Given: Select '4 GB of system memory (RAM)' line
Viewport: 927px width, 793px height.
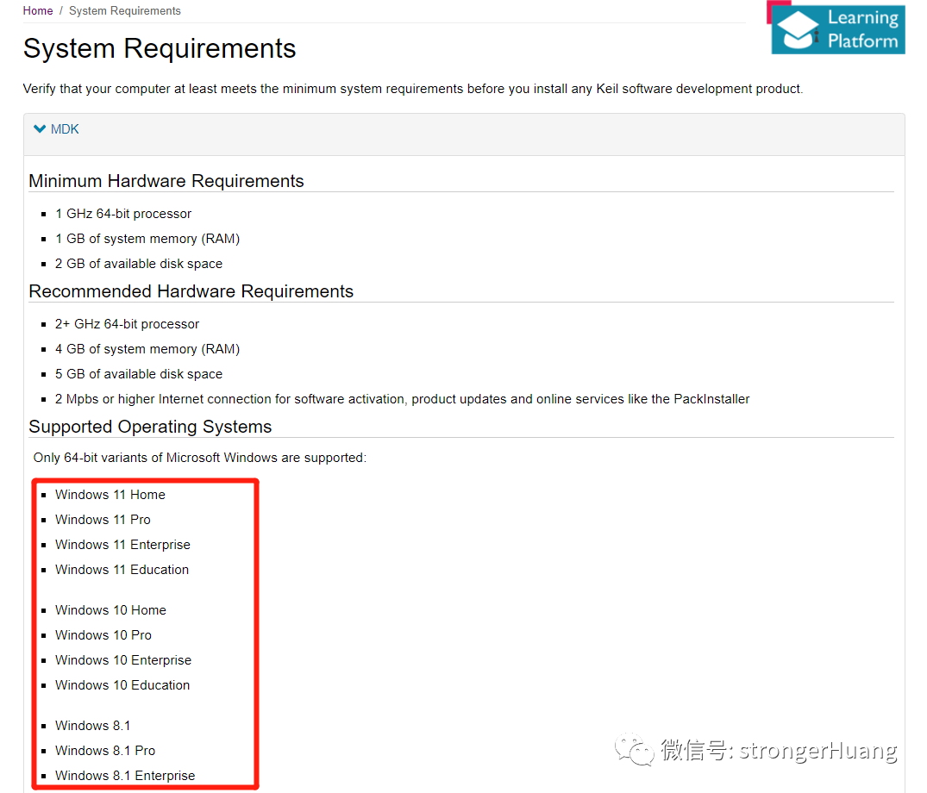Looking at the screenshot, I should (147, 349).
